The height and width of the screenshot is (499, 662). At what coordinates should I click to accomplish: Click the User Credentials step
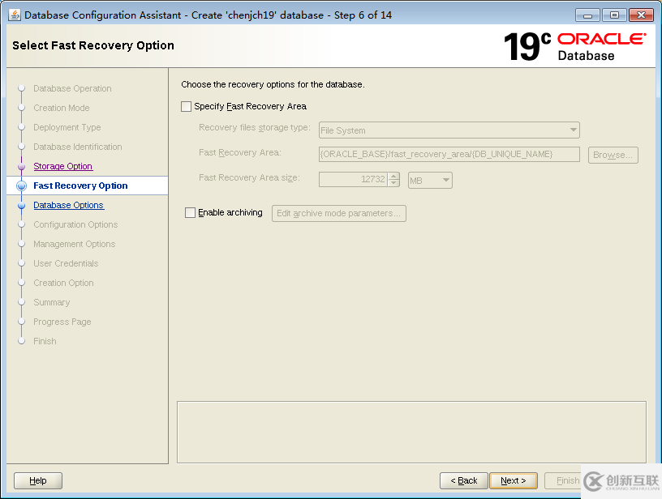click(66, 263)
